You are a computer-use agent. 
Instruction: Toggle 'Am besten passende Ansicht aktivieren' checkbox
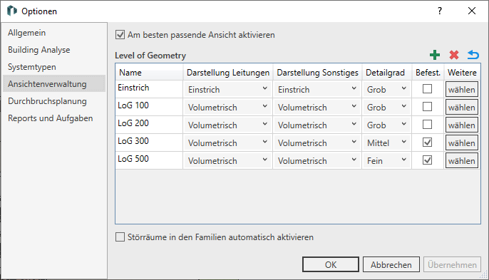120,35
